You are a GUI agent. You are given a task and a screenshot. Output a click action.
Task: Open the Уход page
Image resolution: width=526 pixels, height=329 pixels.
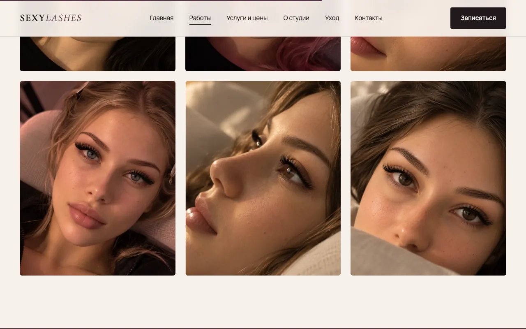(332, 18)
